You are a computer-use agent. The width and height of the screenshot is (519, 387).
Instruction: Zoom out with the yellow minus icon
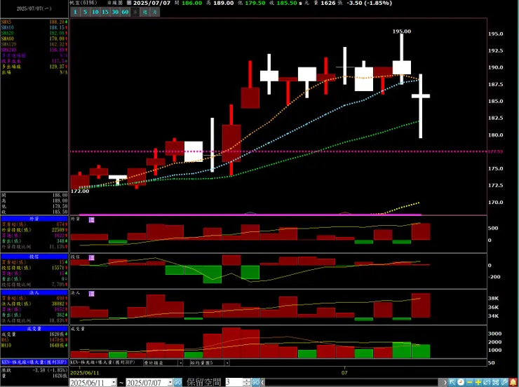pyautogui.click(x=469, y=382)
